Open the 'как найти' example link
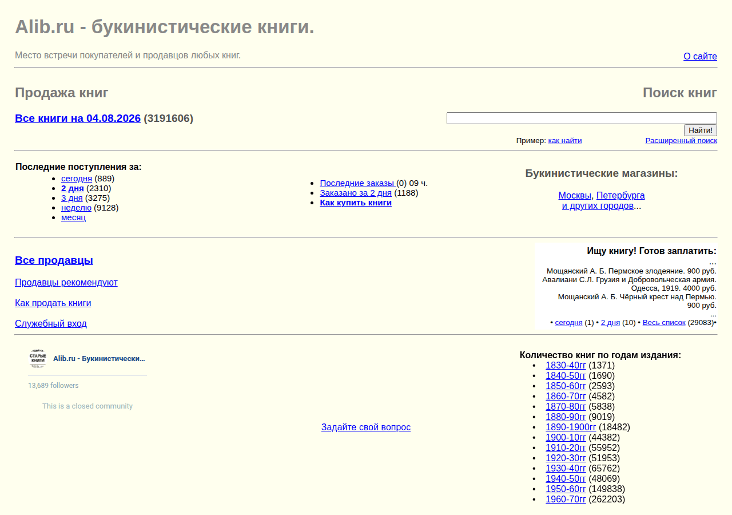The width and height of the screenshot is (732, 515). pos(565,141)
